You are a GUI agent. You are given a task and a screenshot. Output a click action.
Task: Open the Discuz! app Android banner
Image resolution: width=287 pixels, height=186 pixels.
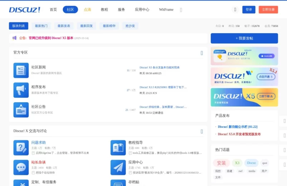click(244, 56)
